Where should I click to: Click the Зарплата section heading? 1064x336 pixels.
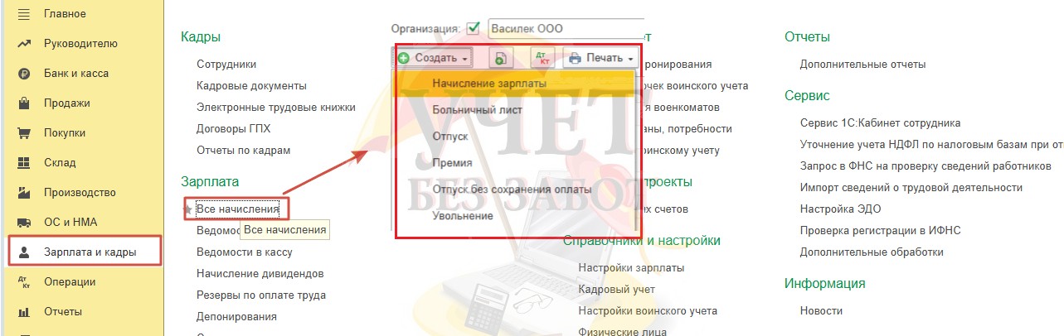[210, 180]
